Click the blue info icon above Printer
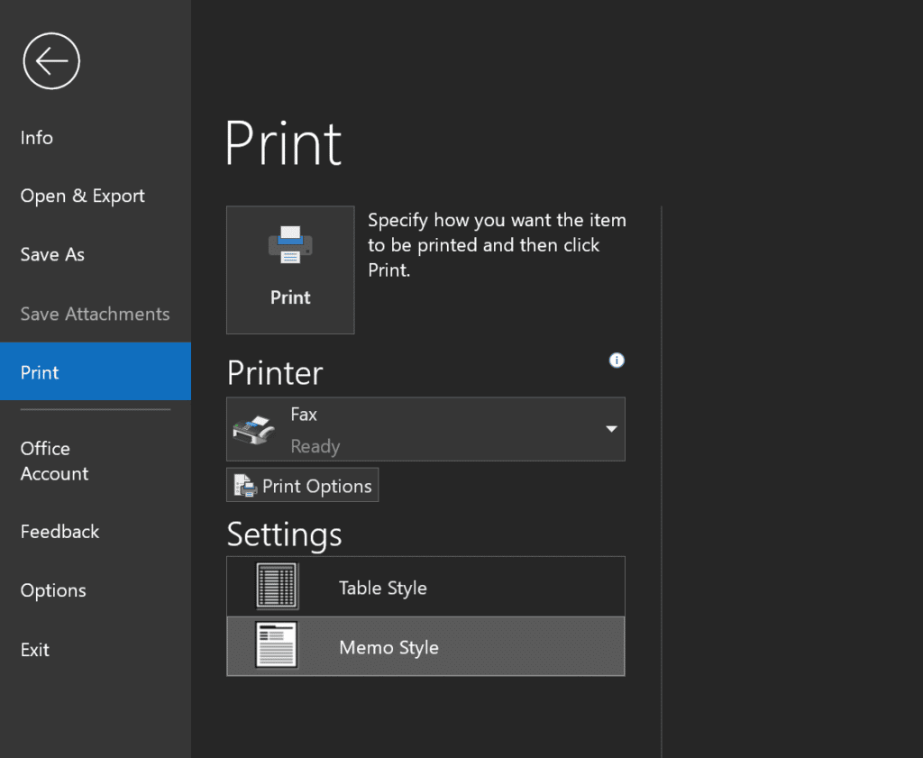The image size is (923, 758). (x=617, y=360)
